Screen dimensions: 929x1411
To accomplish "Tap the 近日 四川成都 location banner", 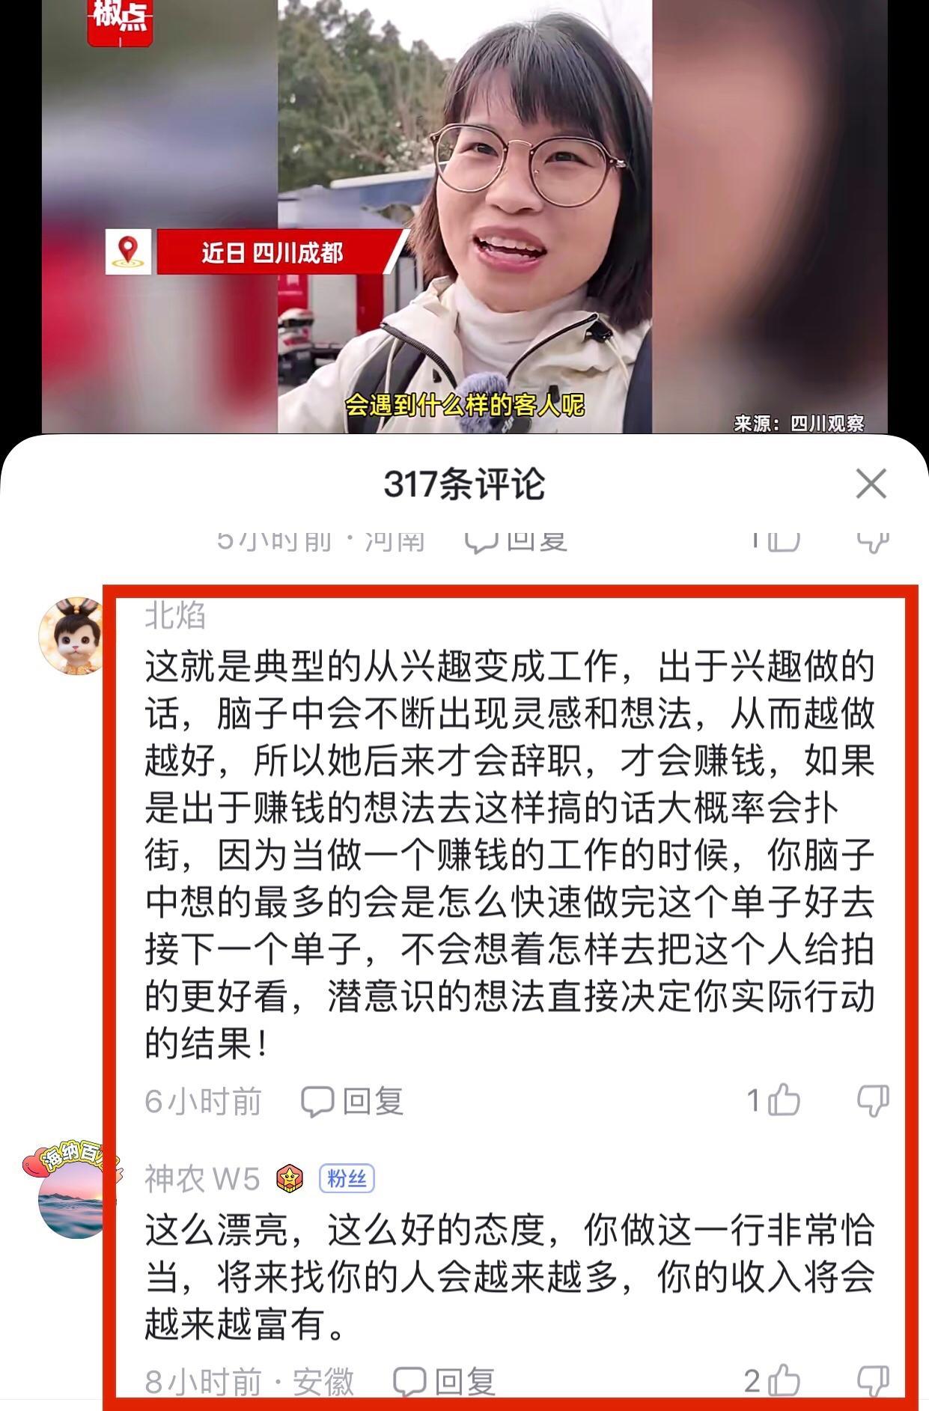I will pyautogui.click(x=272, y=252).
